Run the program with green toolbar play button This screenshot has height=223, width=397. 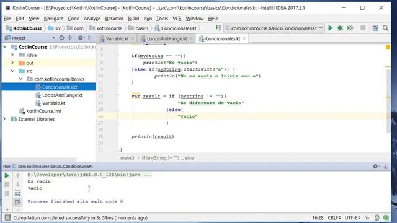[x=330, y=28]
